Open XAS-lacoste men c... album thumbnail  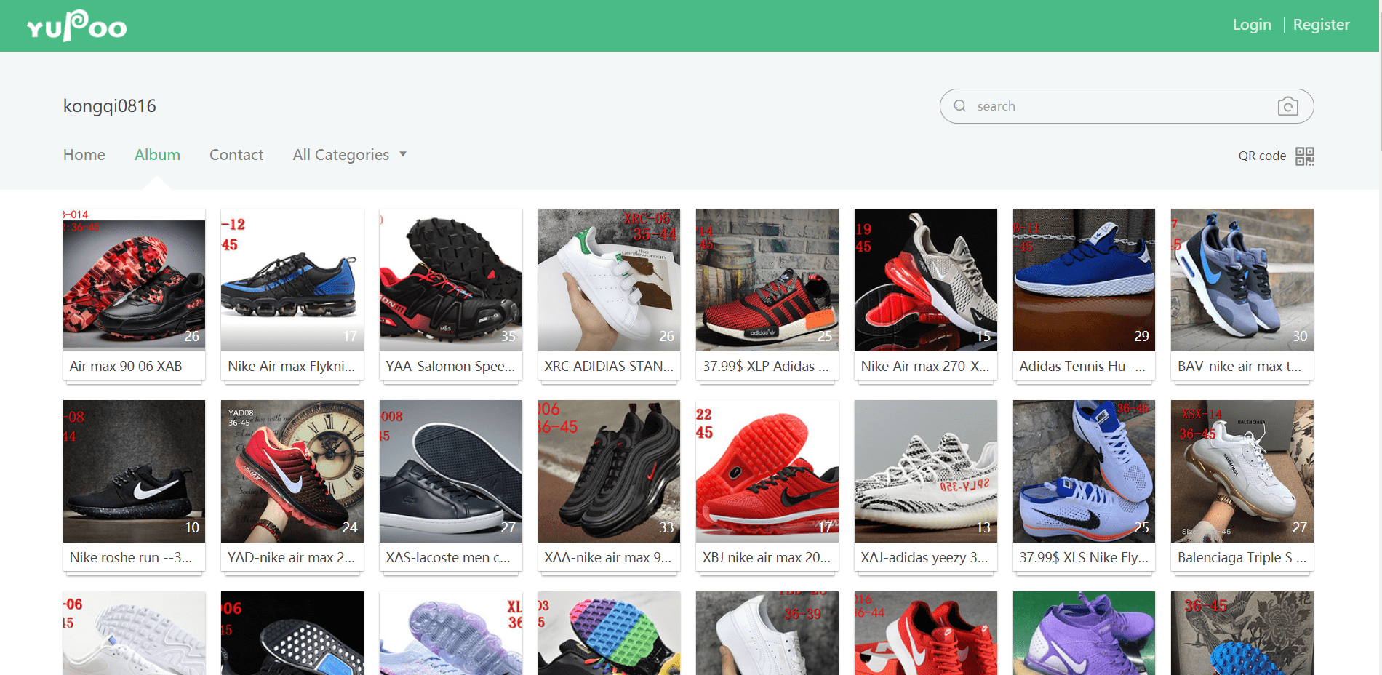pos(451,471)
